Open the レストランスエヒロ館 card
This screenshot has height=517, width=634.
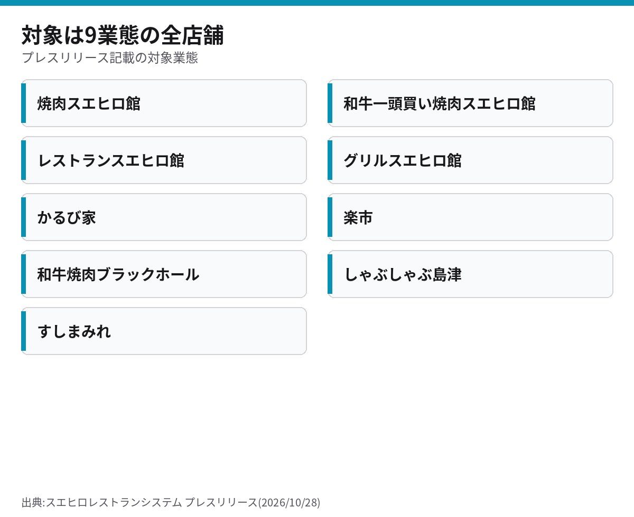pos(164,160)
